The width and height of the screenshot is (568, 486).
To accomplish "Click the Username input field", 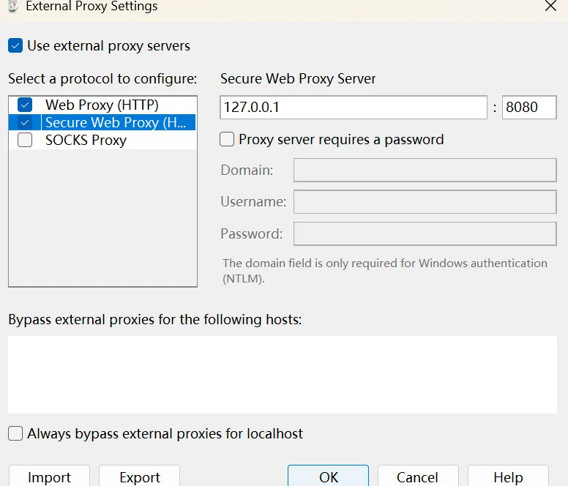I will 425,201.
